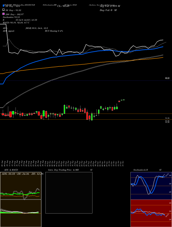Image resolution: width=172 pixels, height=227 pixels.
Task: Click the large green candlestick on 12 Sep
Action: pos(64,109)
